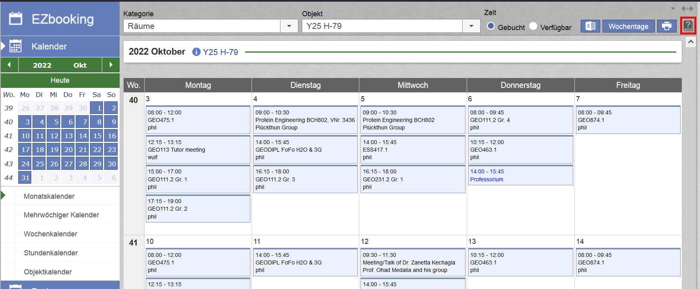Click the Heute button
Screen dimensions: 700x289
click(60, 80)
